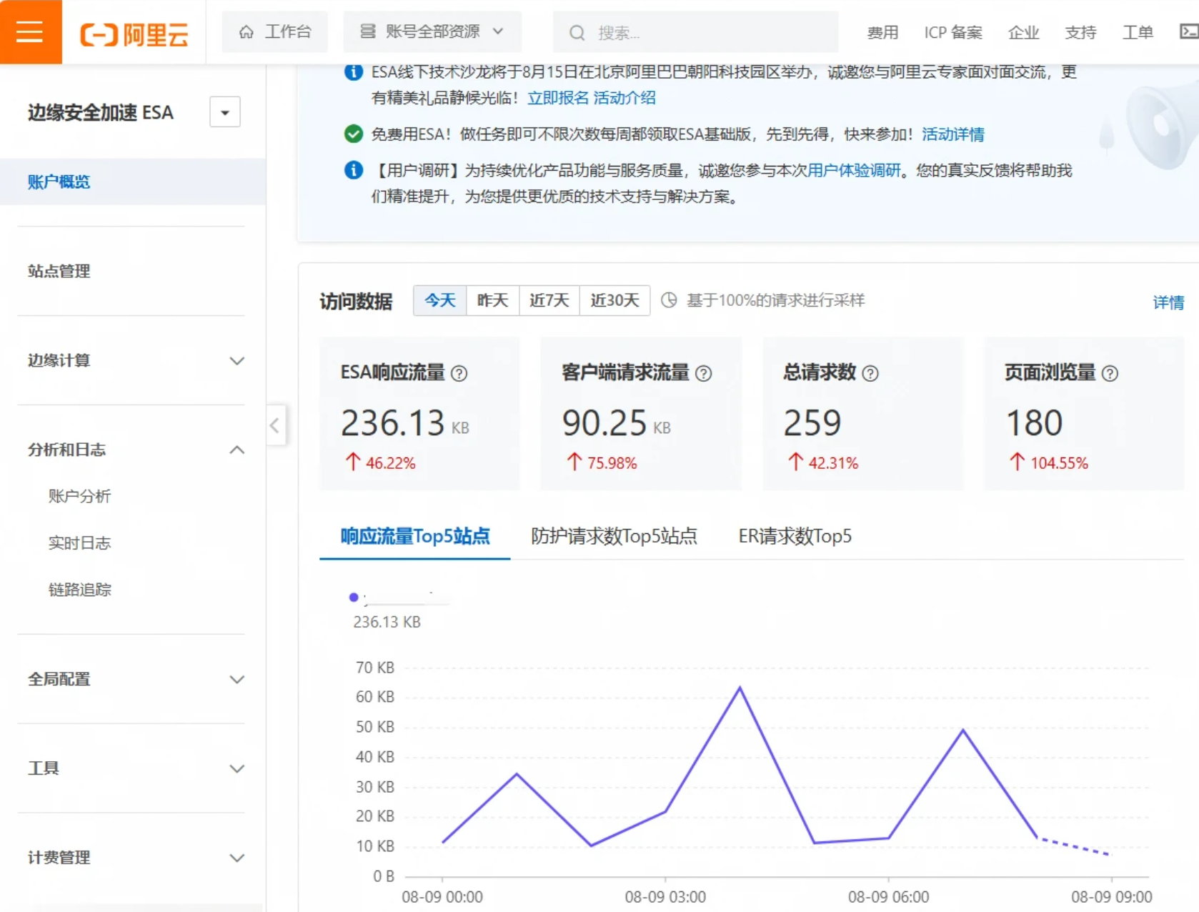The width and height of the screenshot is (1199, 912).
Task: Click the 104.55% increase indicator
Action: pyautogui.click(x=1049, y=462)
